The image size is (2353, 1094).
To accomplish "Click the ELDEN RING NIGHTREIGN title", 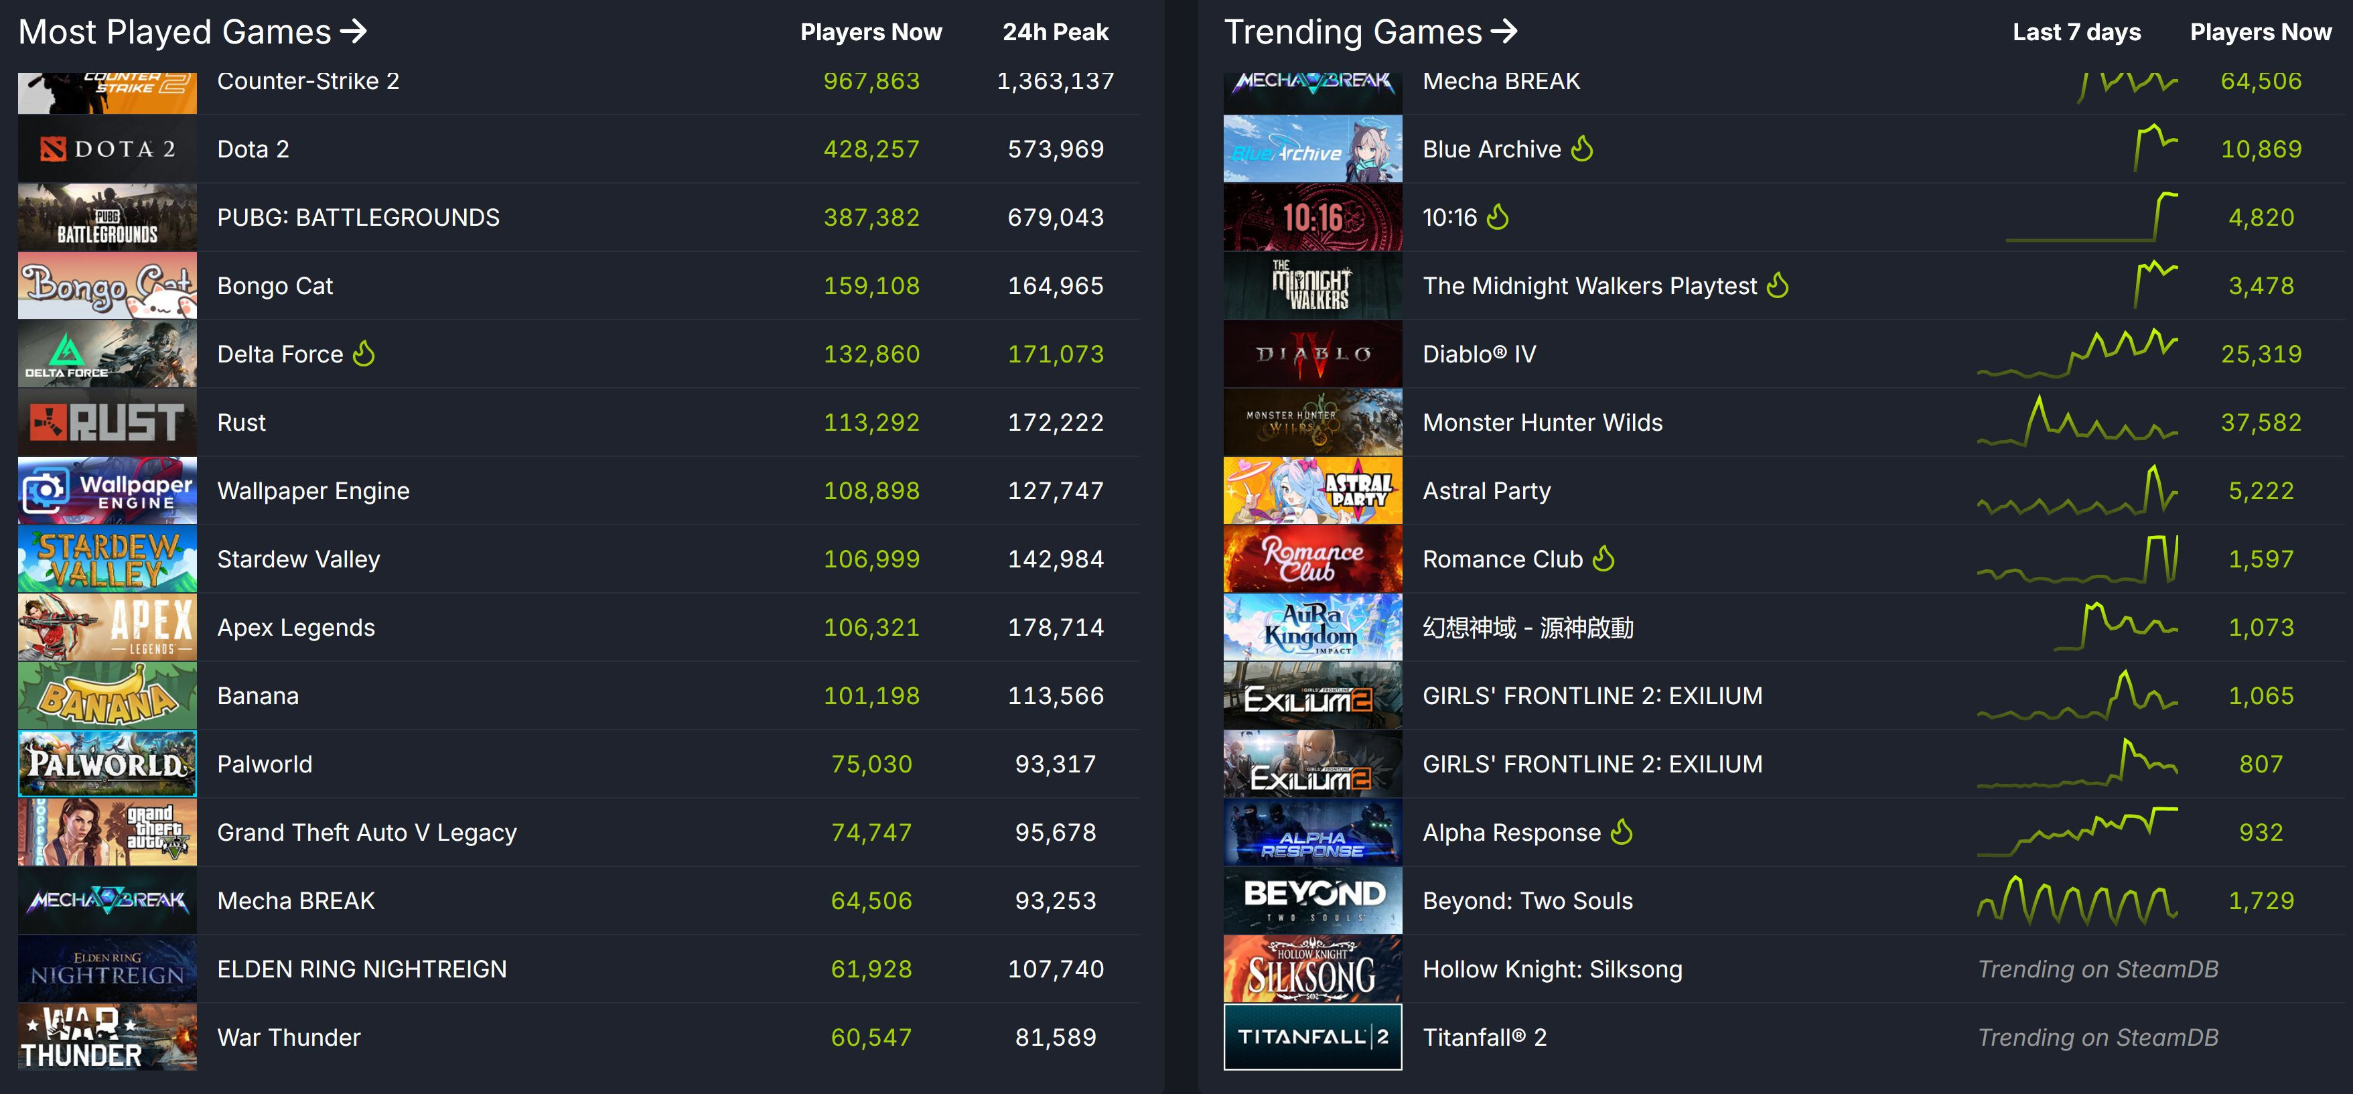I will [x=362, y=969].
